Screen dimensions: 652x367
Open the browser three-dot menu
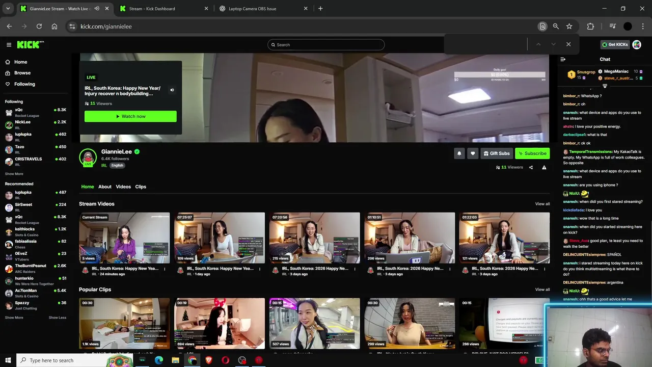(642, 27)
